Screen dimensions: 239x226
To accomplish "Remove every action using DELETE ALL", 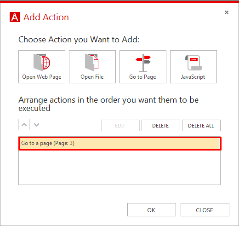I will [201, 126].
